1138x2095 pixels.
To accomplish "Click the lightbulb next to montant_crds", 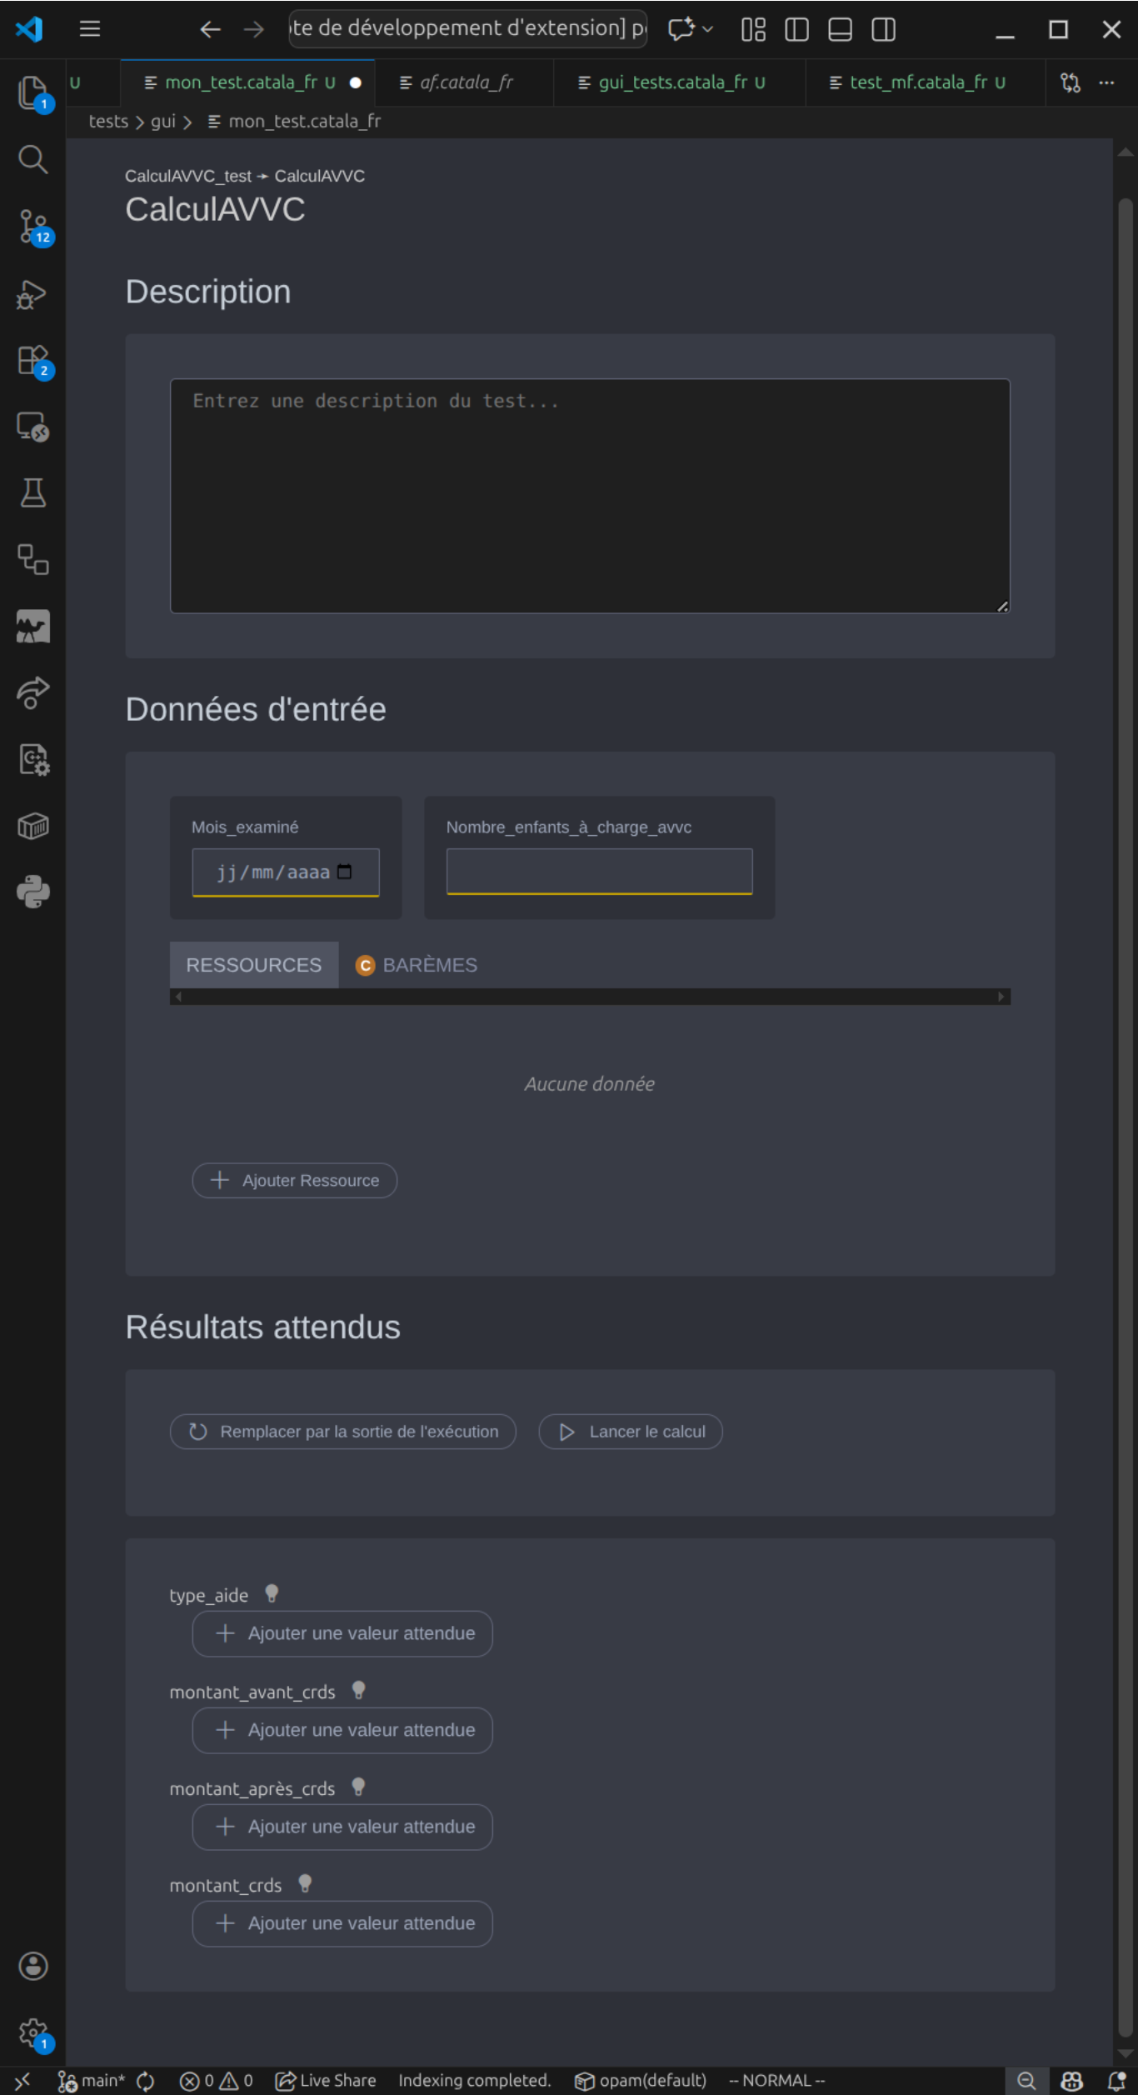I will coord(305,1884).
